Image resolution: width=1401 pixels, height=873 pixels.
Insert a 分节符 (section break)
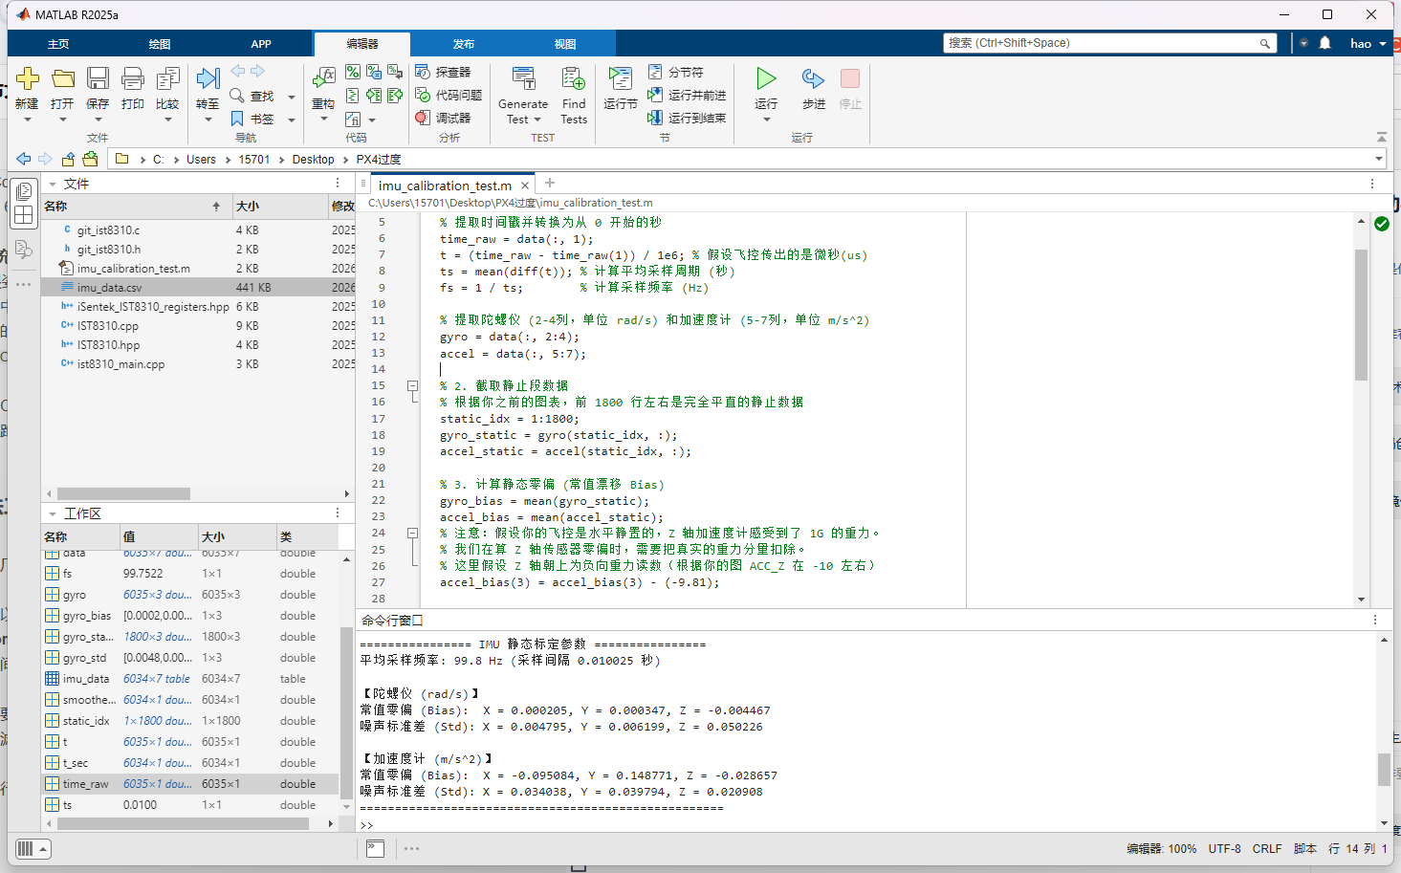click(676, 72)
